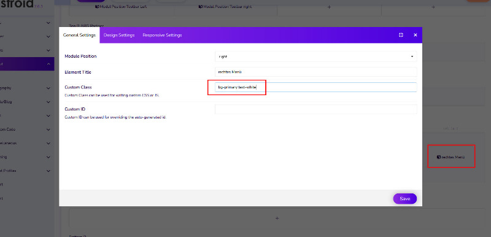Viewport: 491px width, 237px height.
Task: Click the Custom Class label
Action: coord(78,87)
